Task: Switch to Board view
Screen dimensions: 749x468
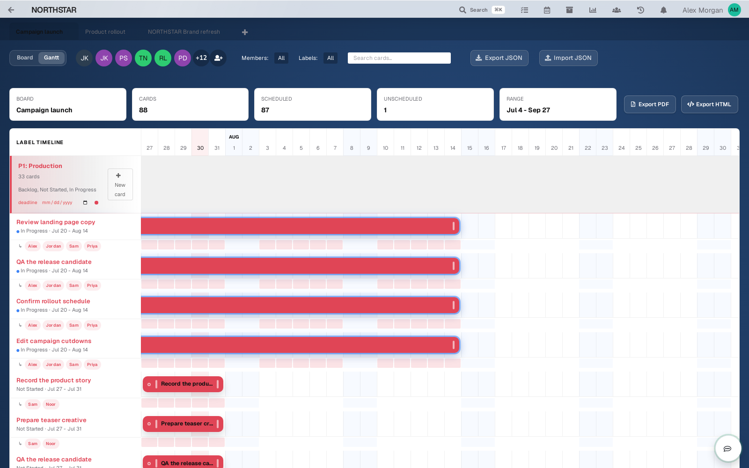Action: [25, 58]
